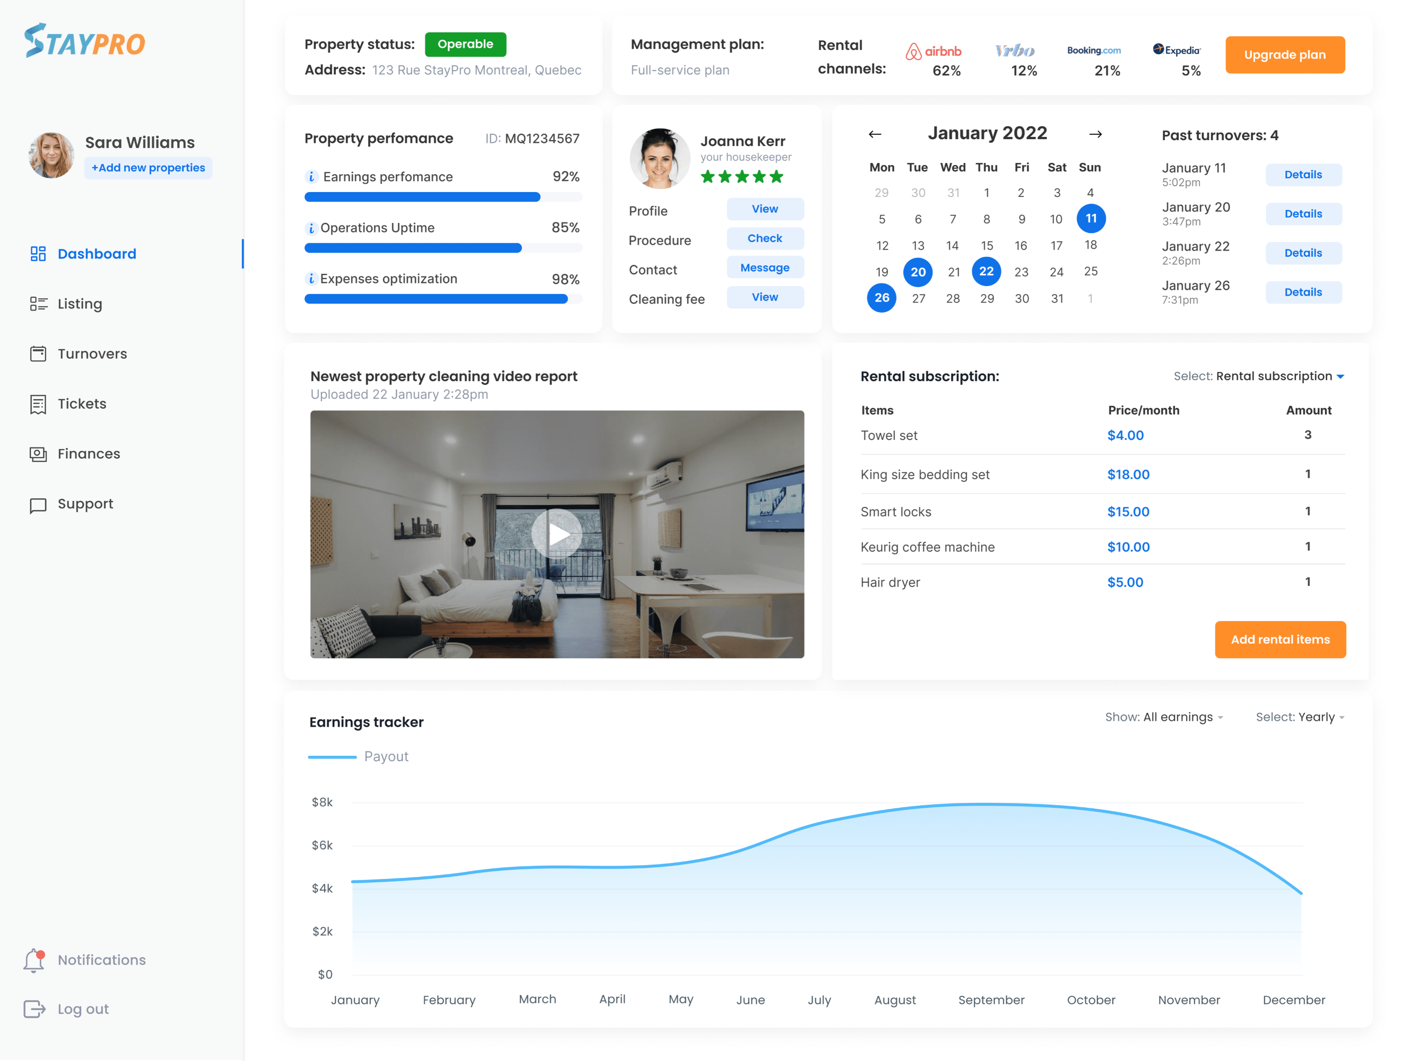Click the Turnovers sidebar icon
This screenshot has height=1061, width=1410.
(38, 353)
